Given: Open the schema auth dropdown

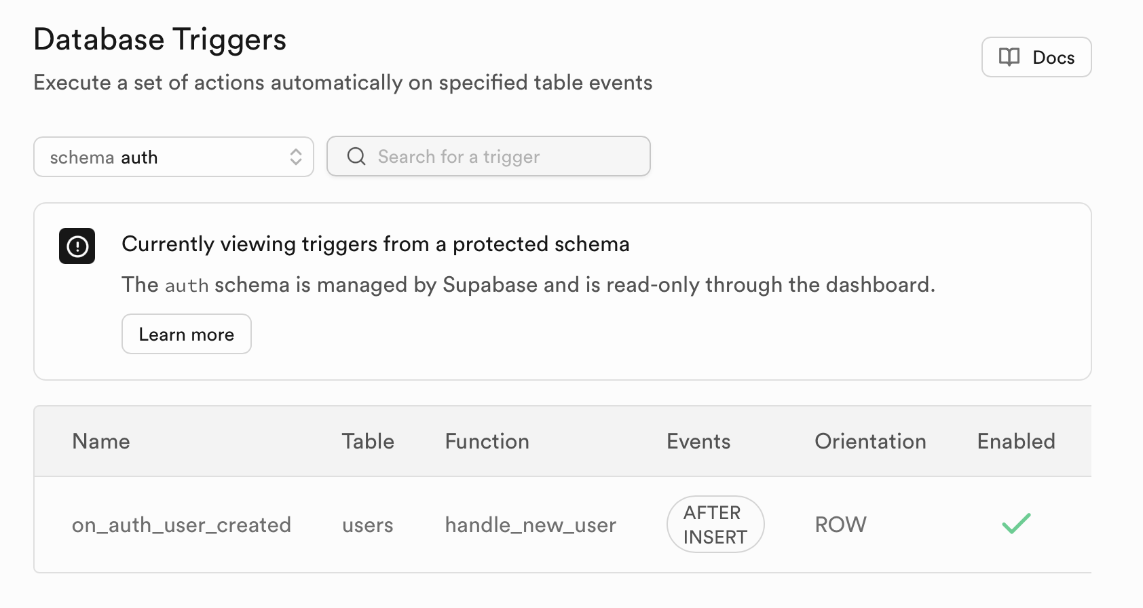Looking at the screenshot, I should tap(174, 157).
